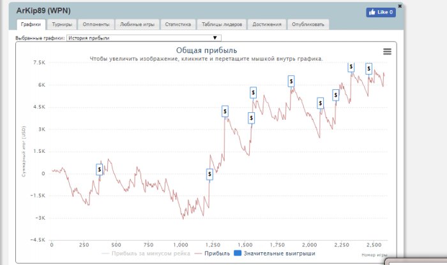447x265 pixels.
Task: Click the upper win marker near 5.5K above game 1,560
Action: 253,93
